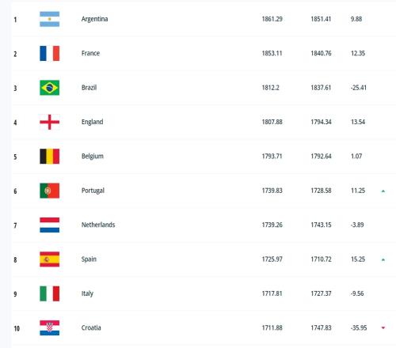Click the Argentina flag icon
This screenshot has width=396, height=348.
coord(50,19)
